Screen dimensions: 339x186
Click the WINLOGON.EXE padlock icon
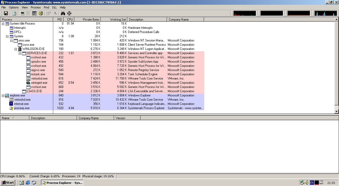click(x=20, y=49)
